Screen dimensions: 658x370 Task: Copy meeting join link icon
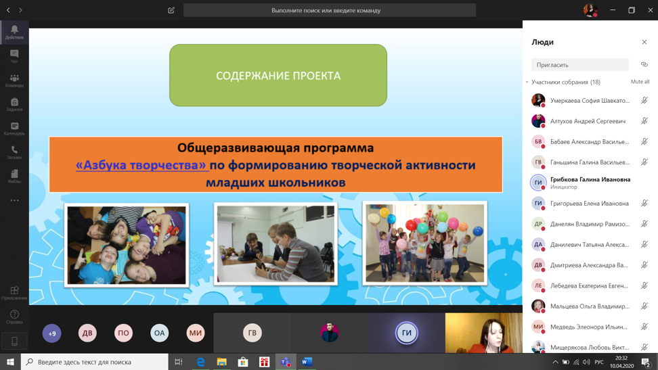coord(644,65)
